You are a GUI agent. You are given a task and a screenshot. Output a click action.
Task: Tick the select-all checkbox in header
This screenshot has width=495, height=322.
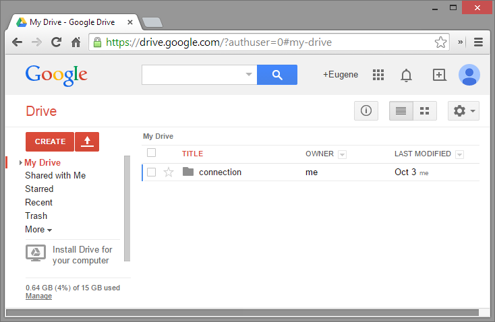point(151,153)
